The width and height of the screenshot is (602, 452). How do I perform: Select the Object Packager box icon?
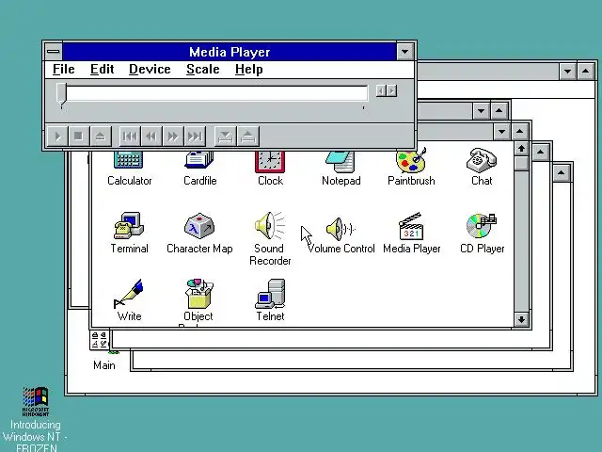coord(199,294)
